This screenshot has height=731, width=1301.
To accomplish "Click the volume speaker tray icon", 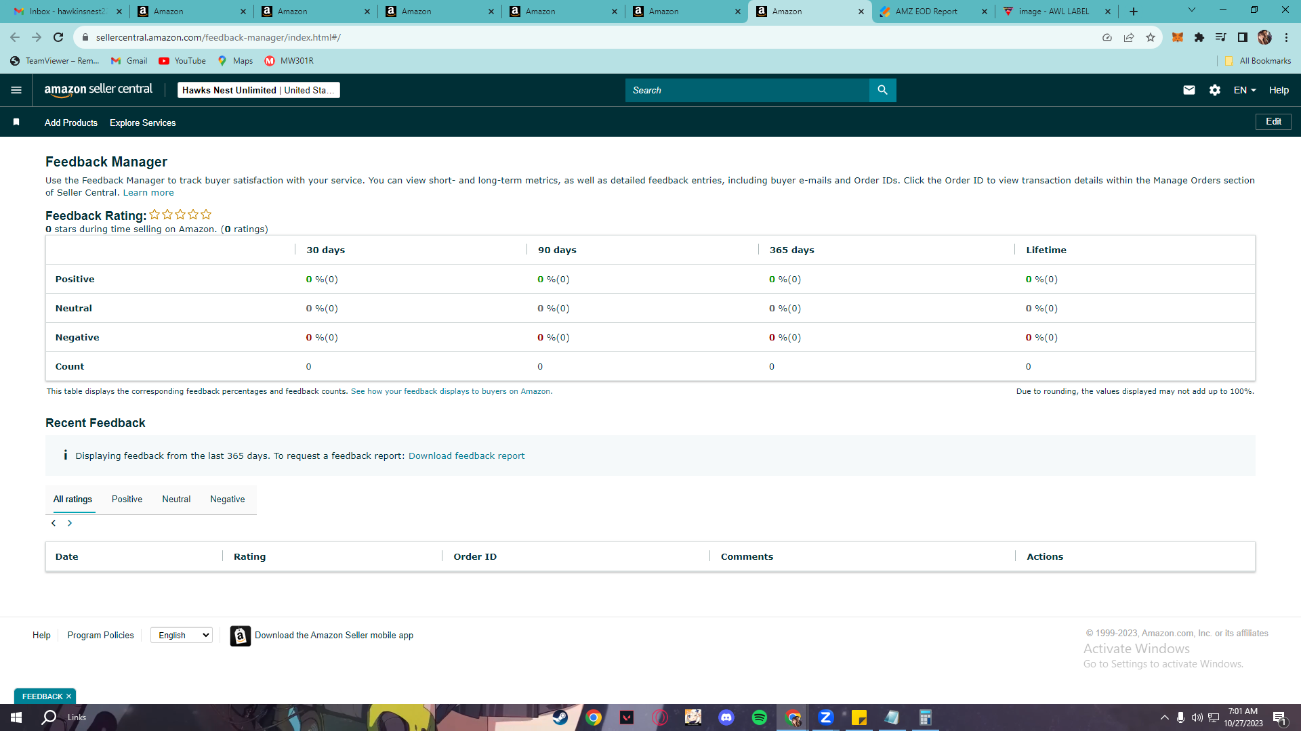I will point(1197,717).
